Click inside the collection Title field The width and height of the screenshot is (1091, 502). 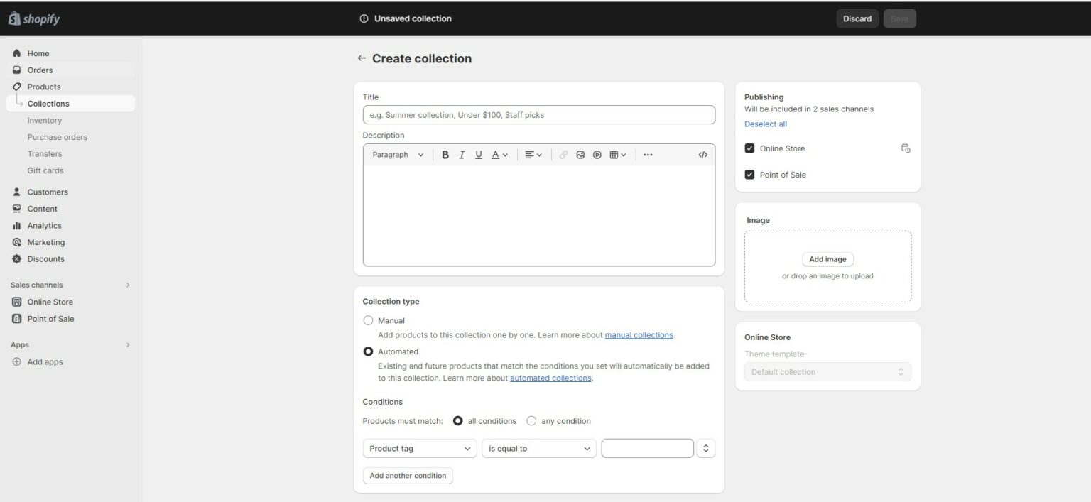click(538, 114)
